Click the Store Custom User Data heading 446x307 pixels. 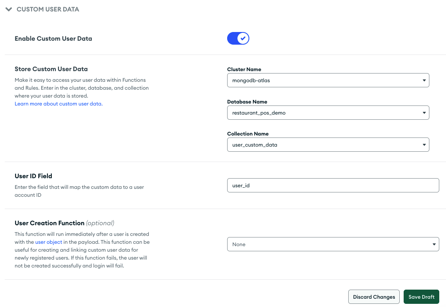[51, 69]
